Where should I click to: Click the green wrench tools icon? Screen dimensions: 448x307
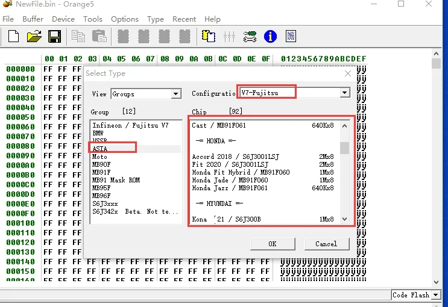[x=250, y=37]
